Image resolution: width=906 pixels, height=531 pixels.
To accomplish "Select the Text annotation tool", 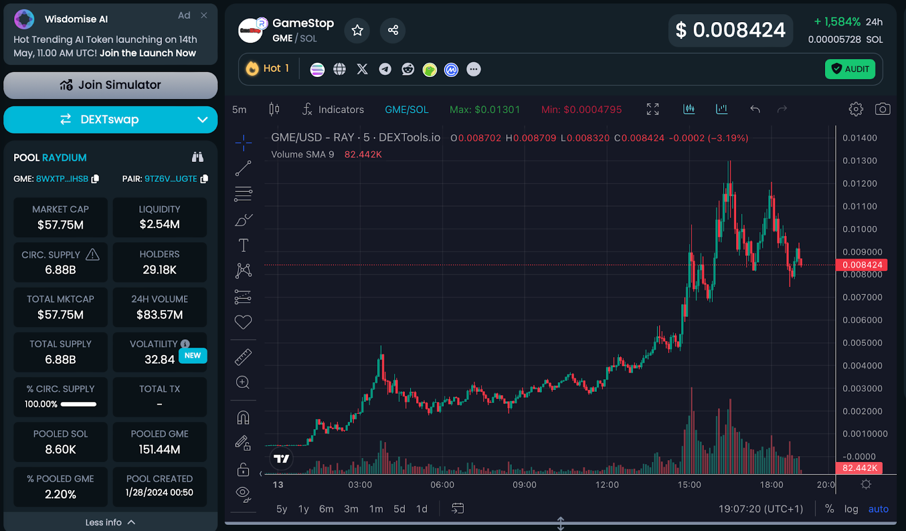I will (x=243, y=245).
